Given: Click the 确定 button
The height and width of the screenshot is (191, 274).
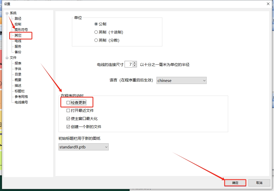Looking at the screenshot, I should (235, 183).
